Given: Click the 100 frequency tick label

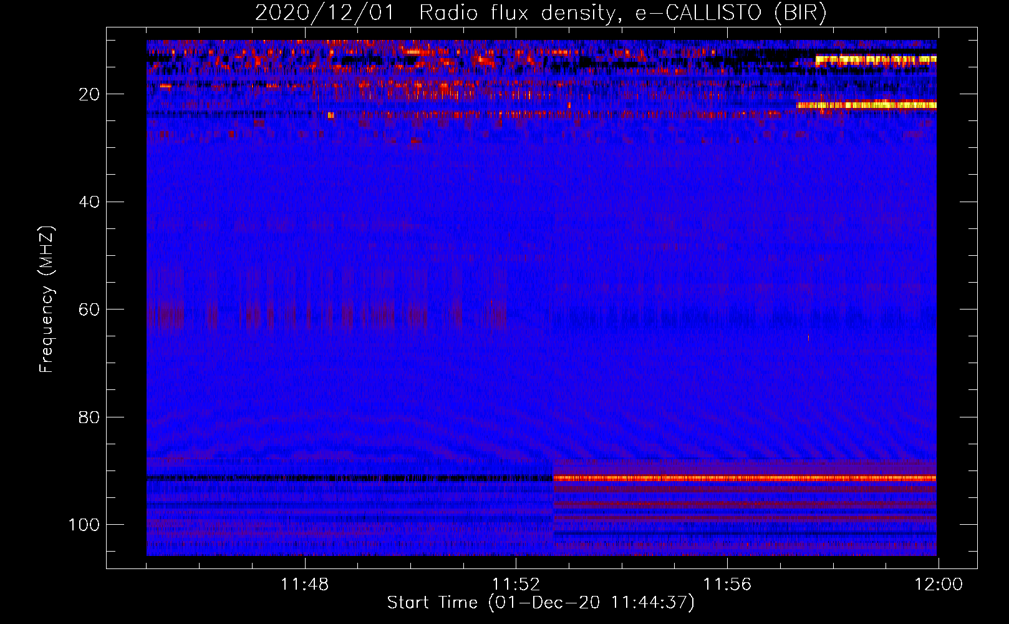Looking at the screenshot, I should click(84, 525).
